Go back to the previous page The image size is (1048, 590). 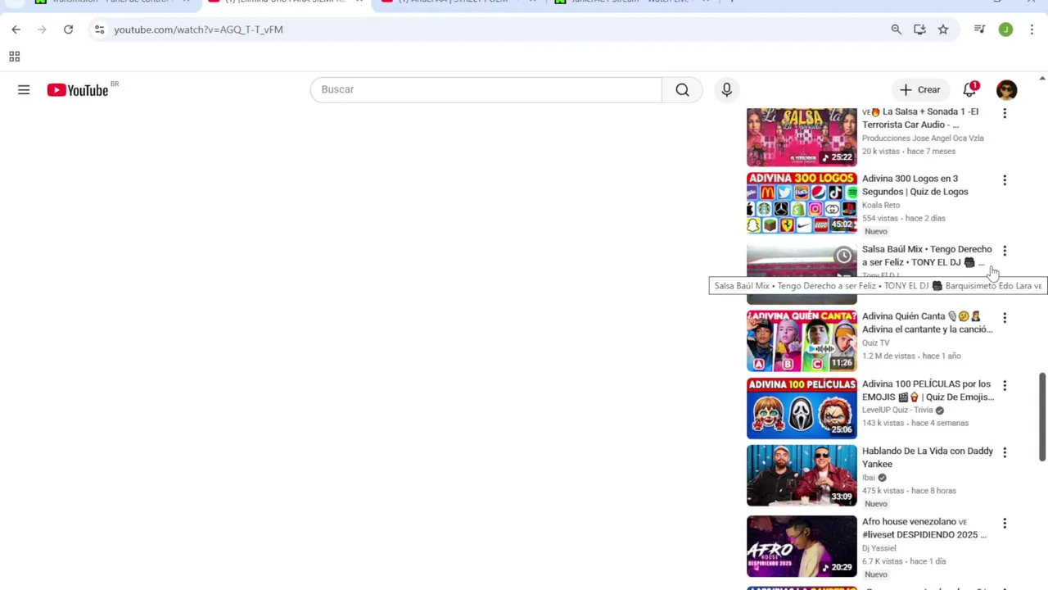[x=16, y=29]
